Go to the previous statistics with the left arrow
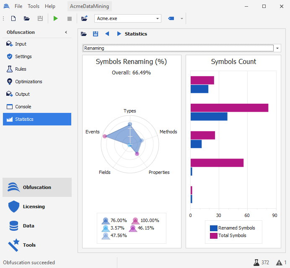This screenshot has width=290, height=268. coord(107,34)
